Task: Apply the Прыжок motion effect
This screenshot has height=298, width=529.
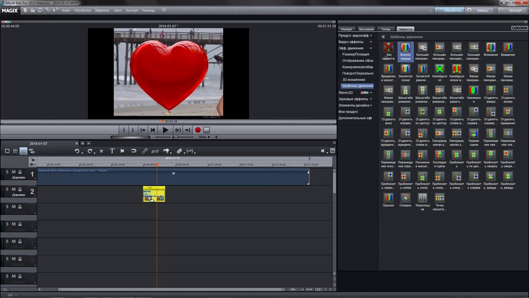Action: pos(388,200)
